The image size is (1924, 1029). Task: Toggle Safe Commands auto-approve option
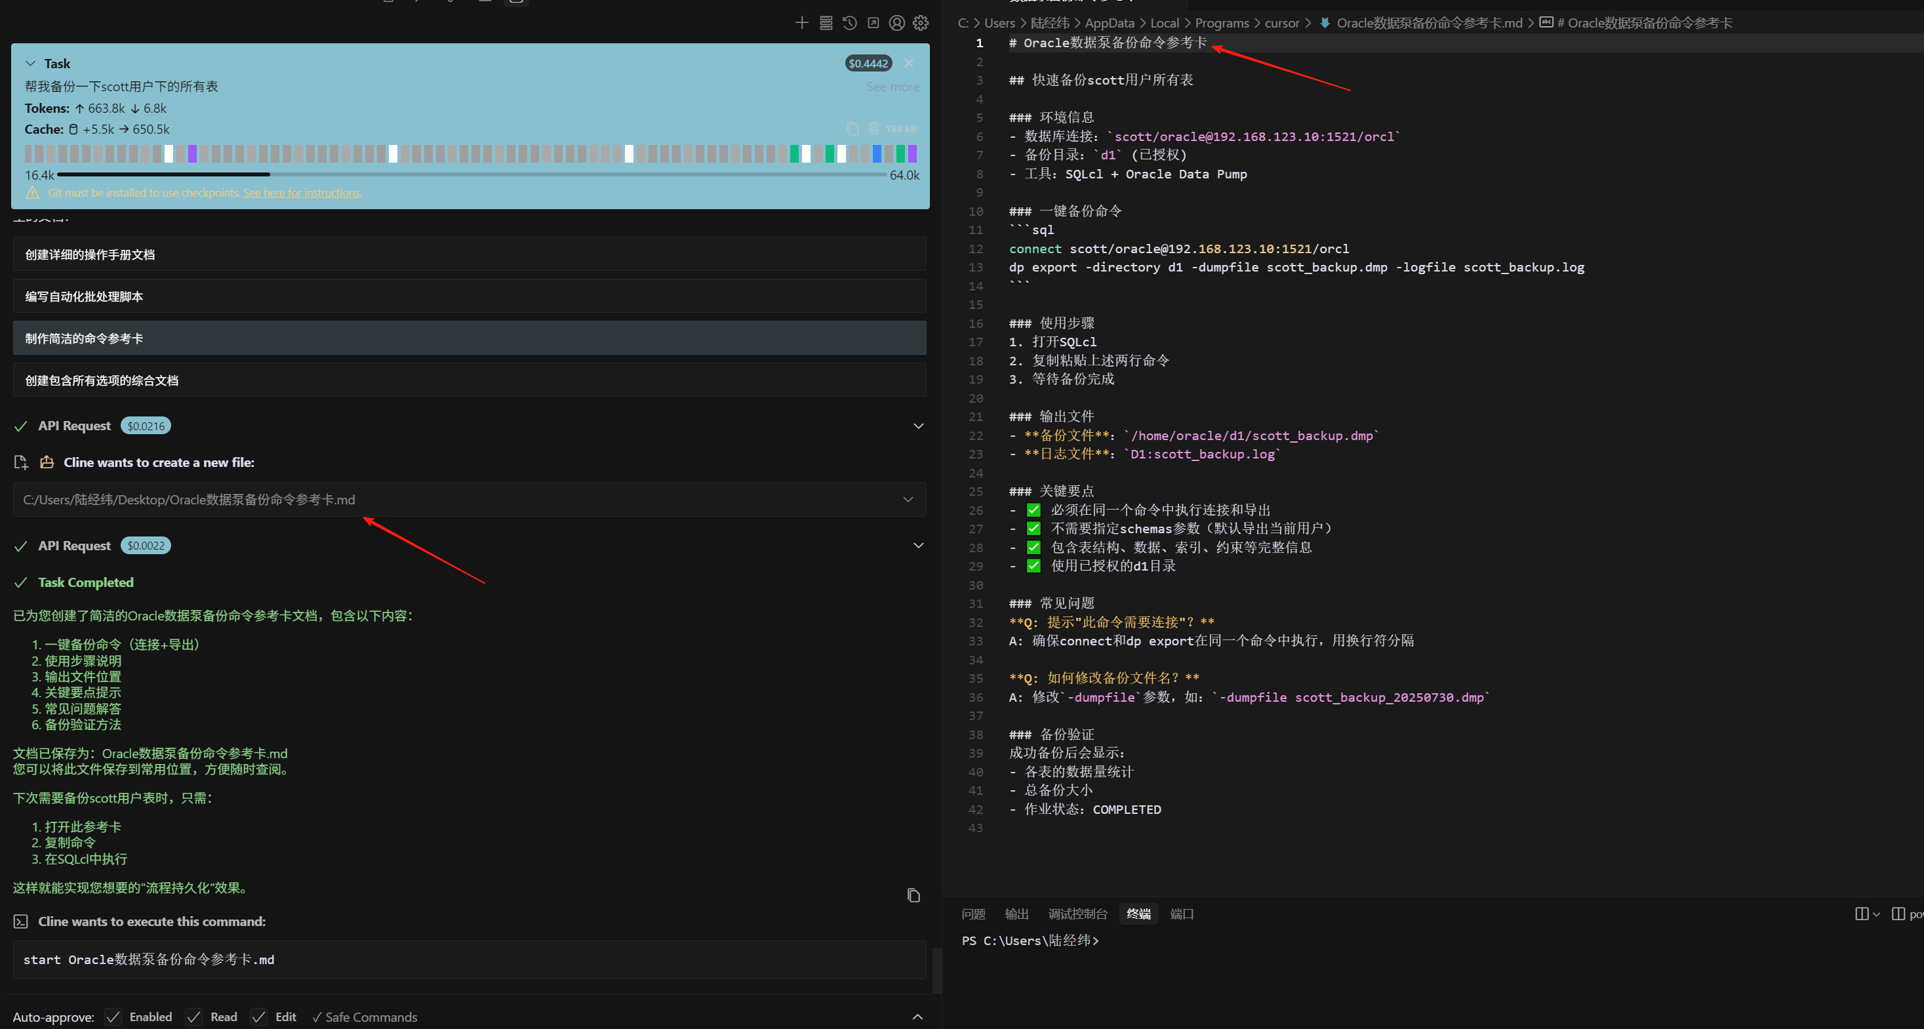tap(364, 1017)
